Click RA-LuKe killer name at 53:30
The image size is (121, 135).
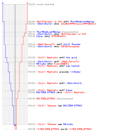(41, 64)
